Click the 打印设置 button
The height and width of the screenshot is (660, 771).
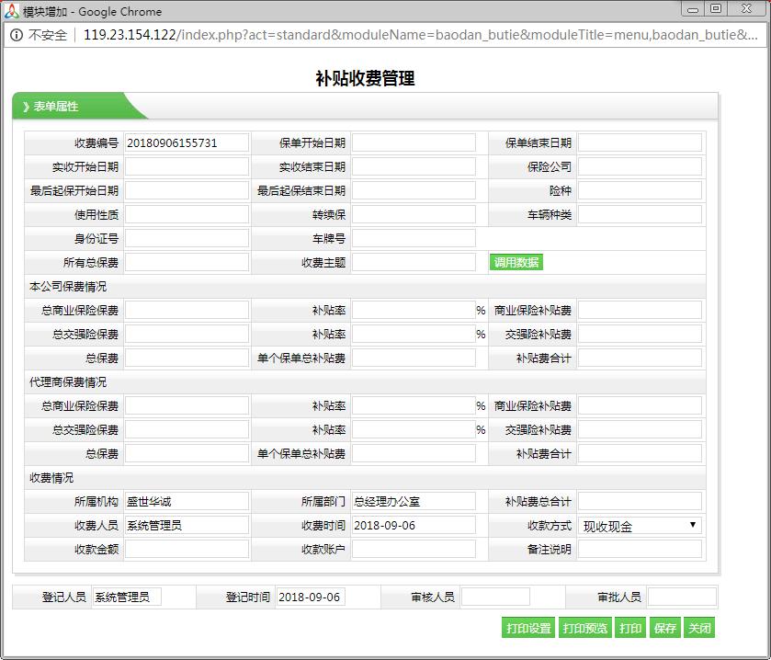[530, 627]
